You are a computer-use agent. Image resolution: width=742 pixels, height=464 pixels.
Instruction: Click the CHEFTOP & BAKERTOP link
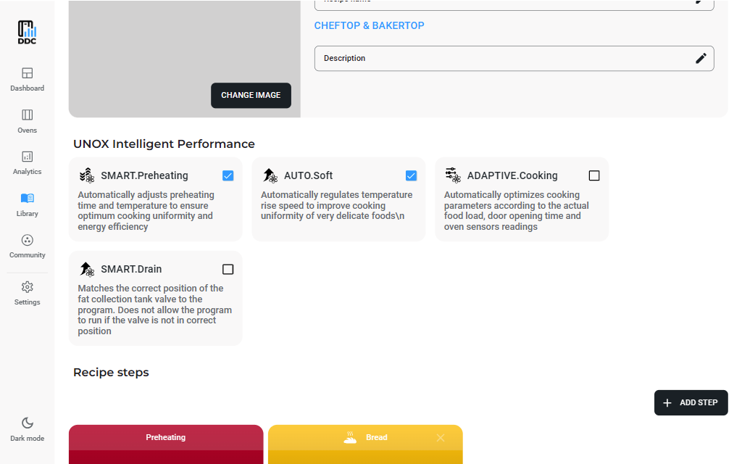point(369,25)
